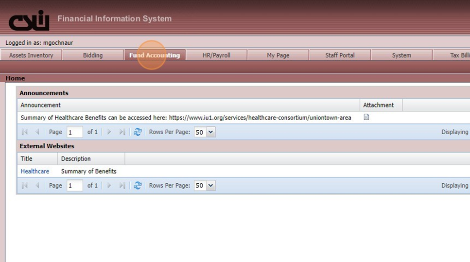
Task: Open the Healthcare external website link
Action: coord(35,171)
